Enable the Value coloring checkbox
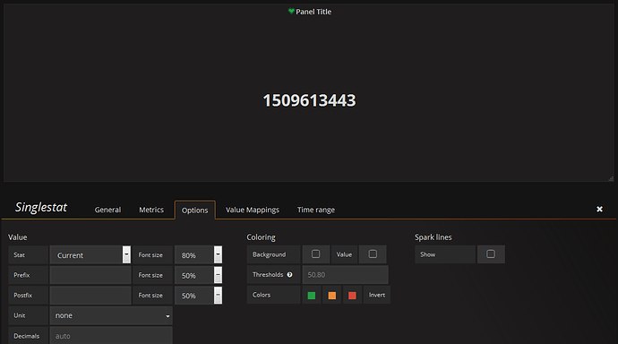Viewport: 618px width, 344px height. (373, 254)
